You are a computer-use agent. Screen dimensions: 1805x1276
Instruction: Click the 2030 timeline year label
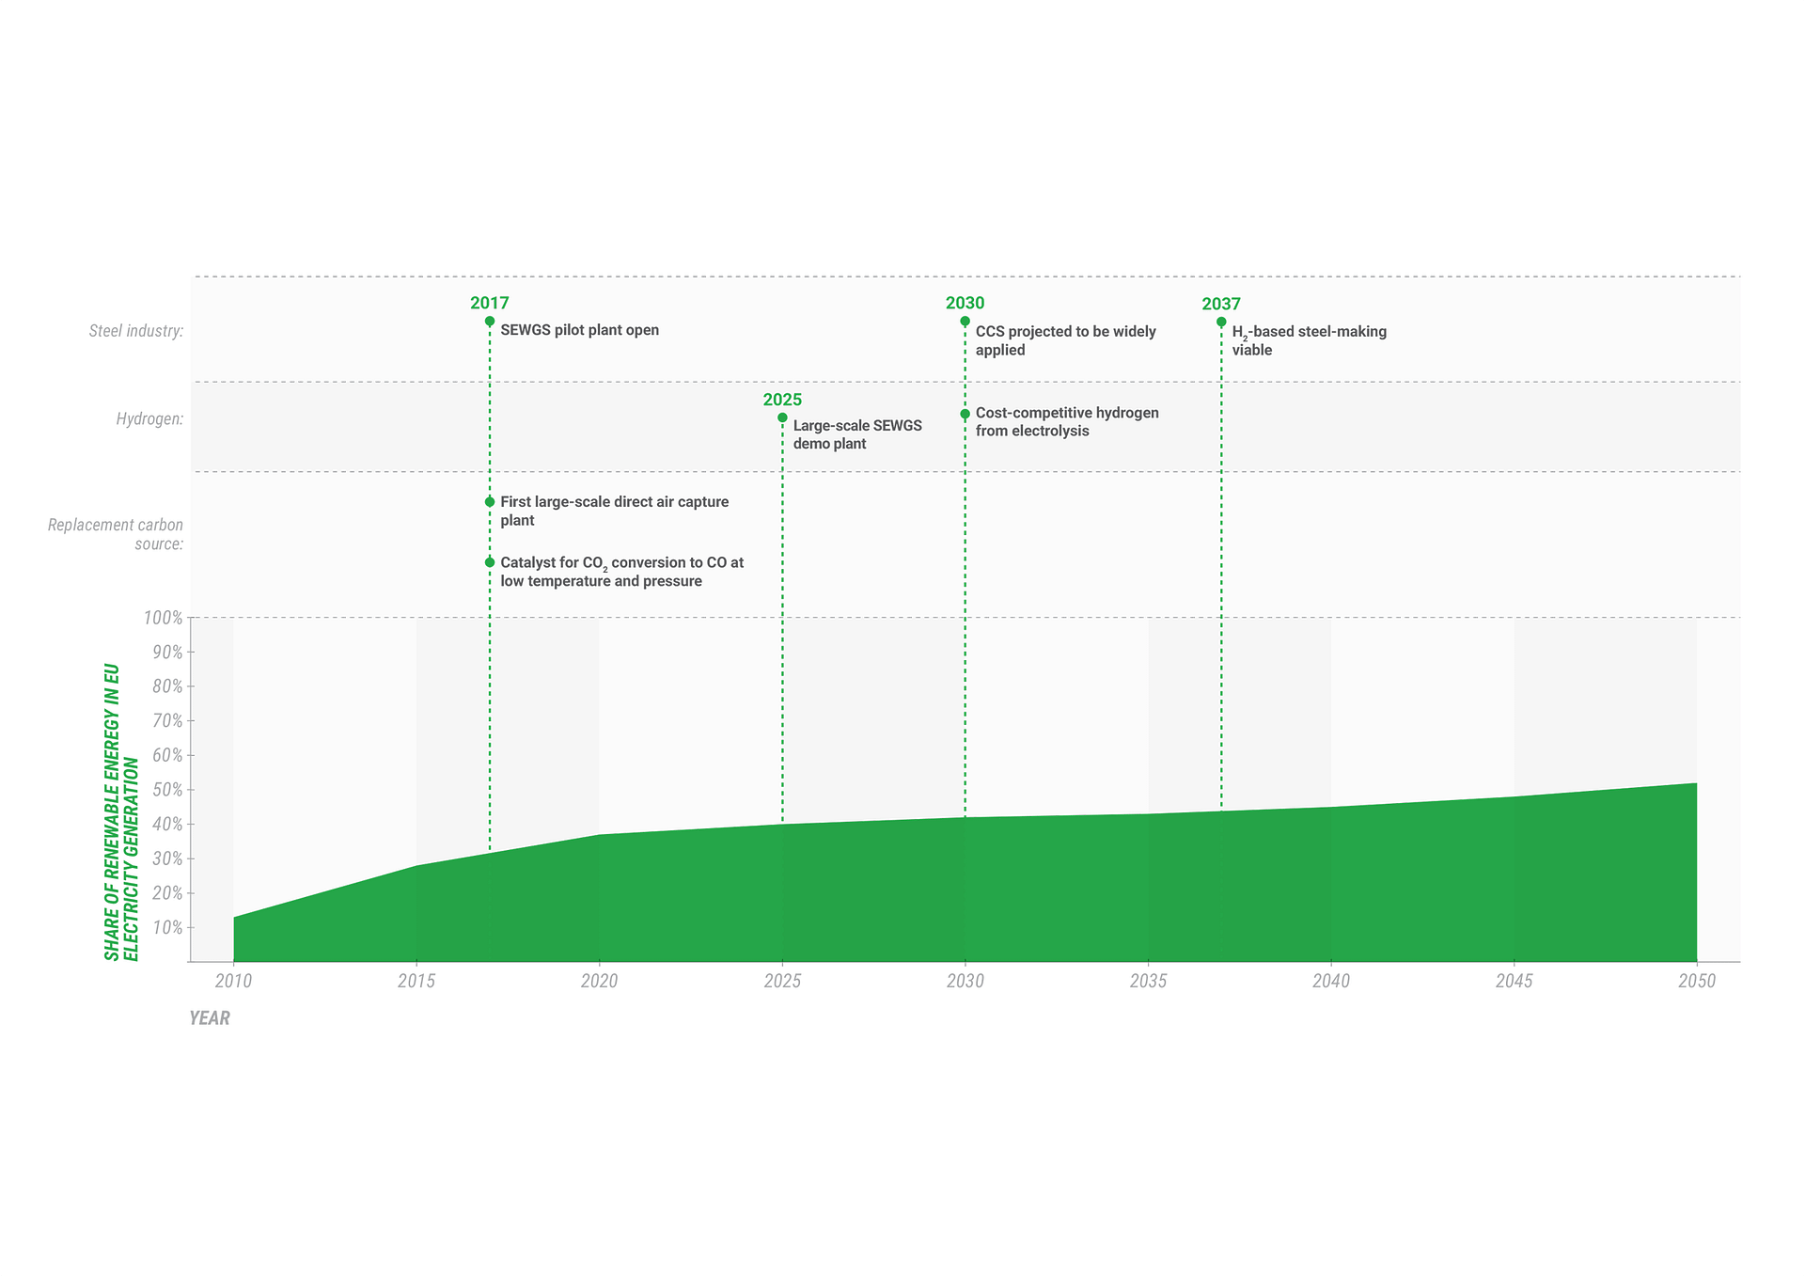pos(965,303)
